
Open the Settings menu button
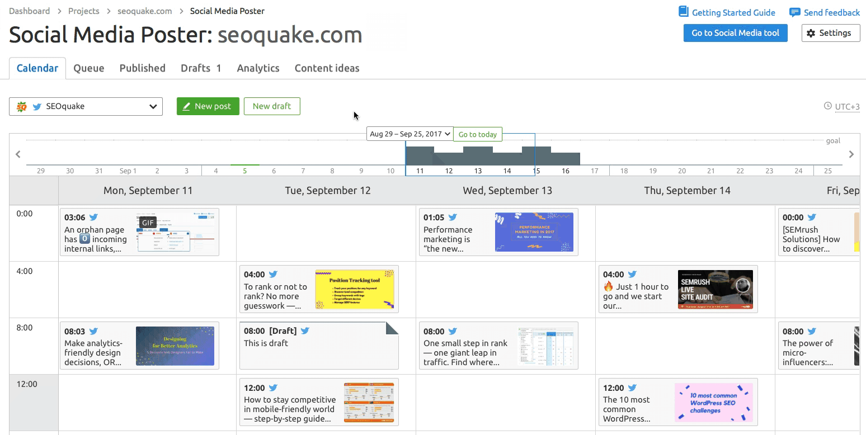click(830, 33)
